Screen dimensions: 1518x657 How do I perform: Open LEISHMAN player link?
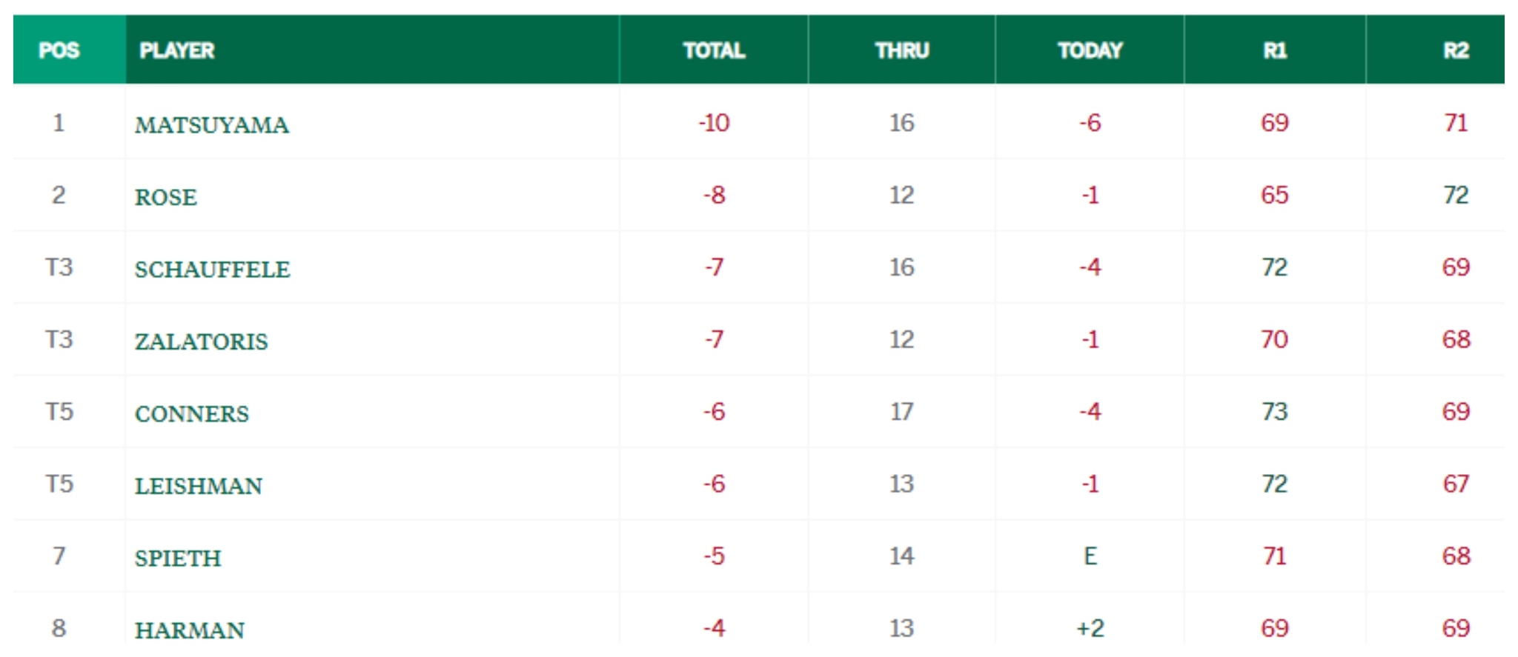[x=199, y=486]
